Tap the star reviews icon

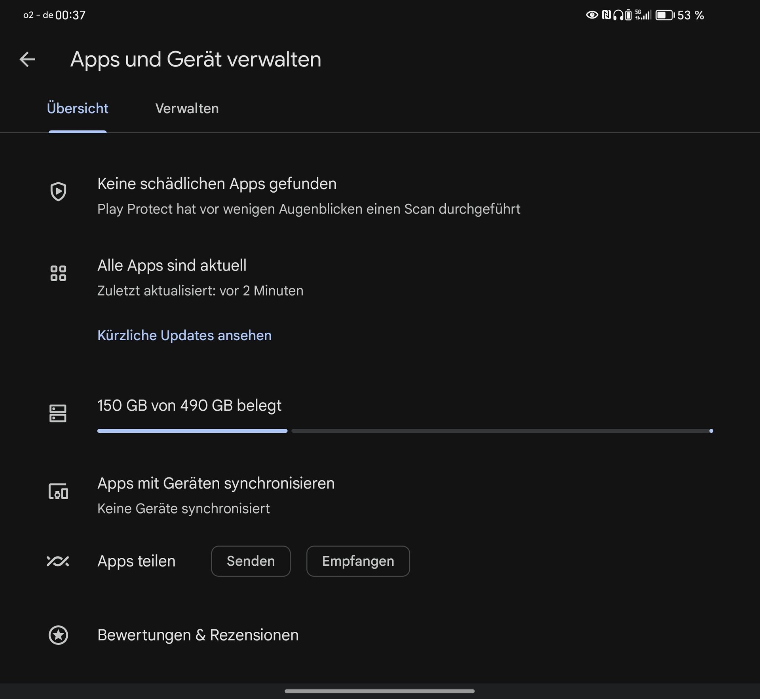tap(58, 635)
